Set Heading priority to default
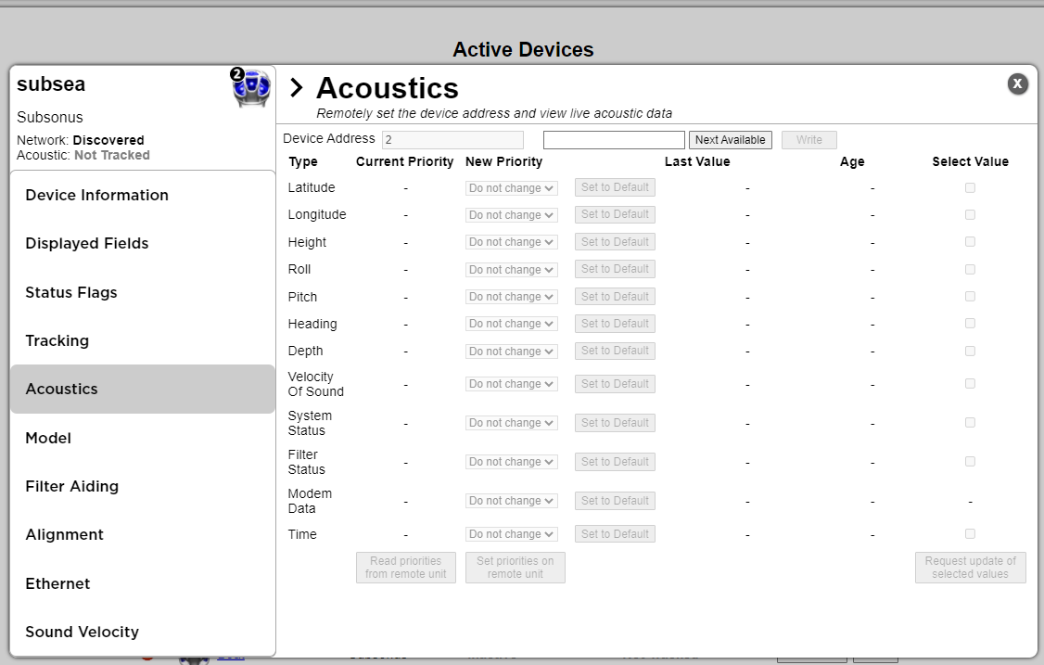Screen dimensions: 1044x665 (x=616, y=324)
